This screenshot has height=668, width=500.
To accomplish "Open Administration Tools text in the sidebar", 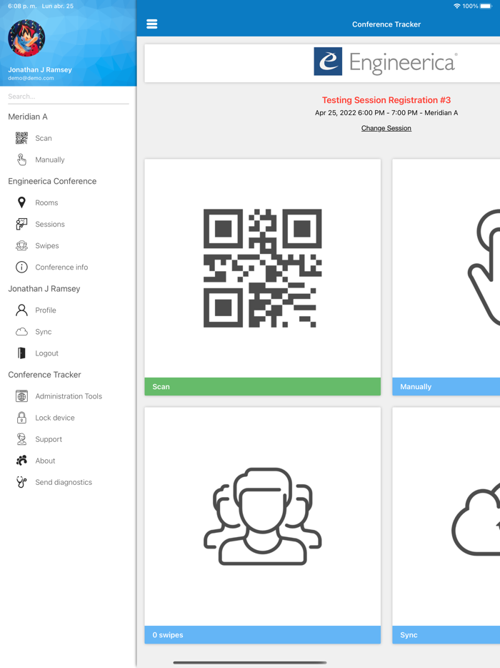I will [x=69, y=396].
